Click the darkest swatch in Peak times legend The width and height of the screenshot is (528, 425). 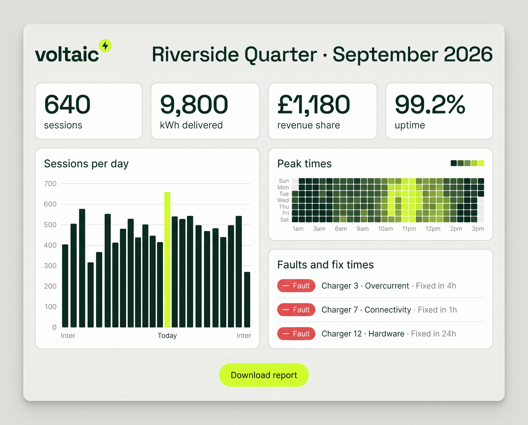click(453, 163)
